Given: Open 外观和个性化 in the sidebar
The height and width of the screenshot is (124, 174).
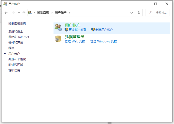Looking at the screenshot, I should (x=17, y=59).
